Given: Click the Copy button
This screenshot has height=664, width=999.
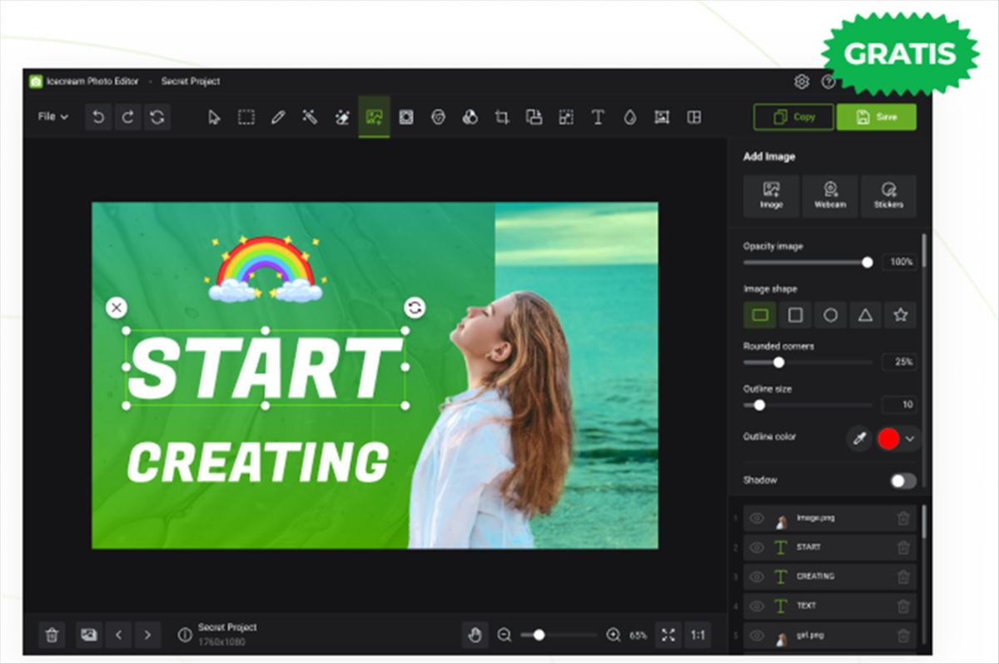Looking at the screenshot, I should (x=793, y=117).
